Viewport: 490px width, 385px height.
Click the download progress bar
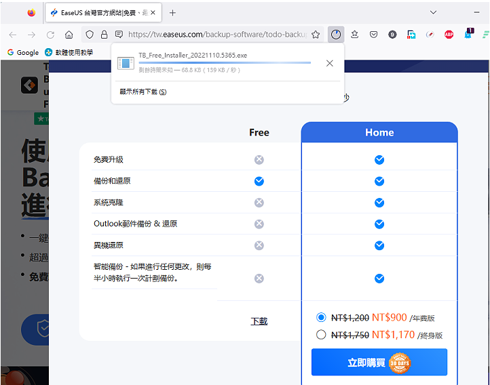(225, 63)
